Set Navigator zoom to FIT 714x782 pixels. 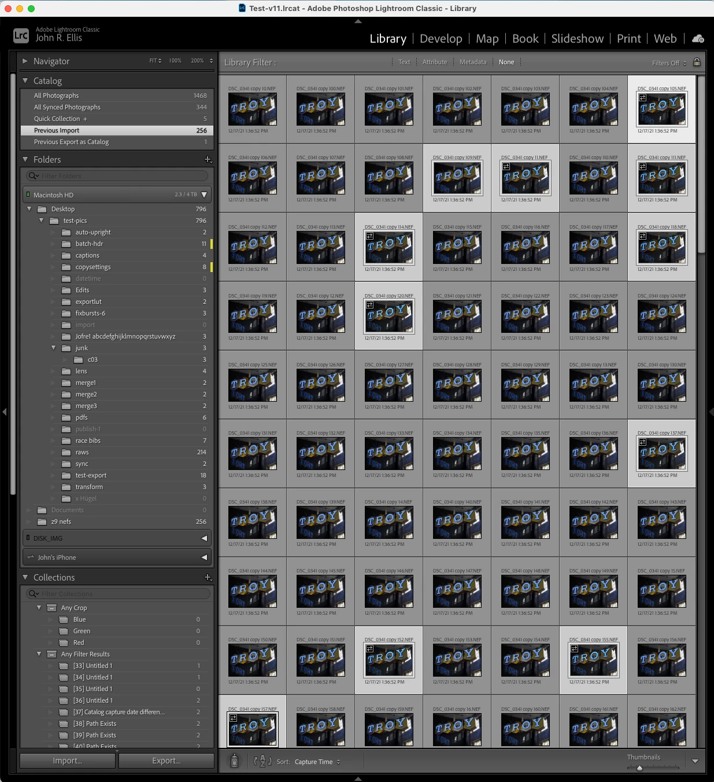pyautogui.click(x=156, y=61)
